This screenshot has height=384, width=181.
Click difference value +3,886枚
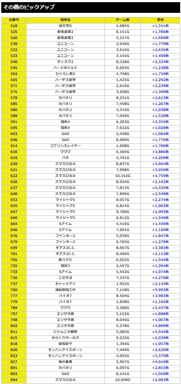[160, 152]
